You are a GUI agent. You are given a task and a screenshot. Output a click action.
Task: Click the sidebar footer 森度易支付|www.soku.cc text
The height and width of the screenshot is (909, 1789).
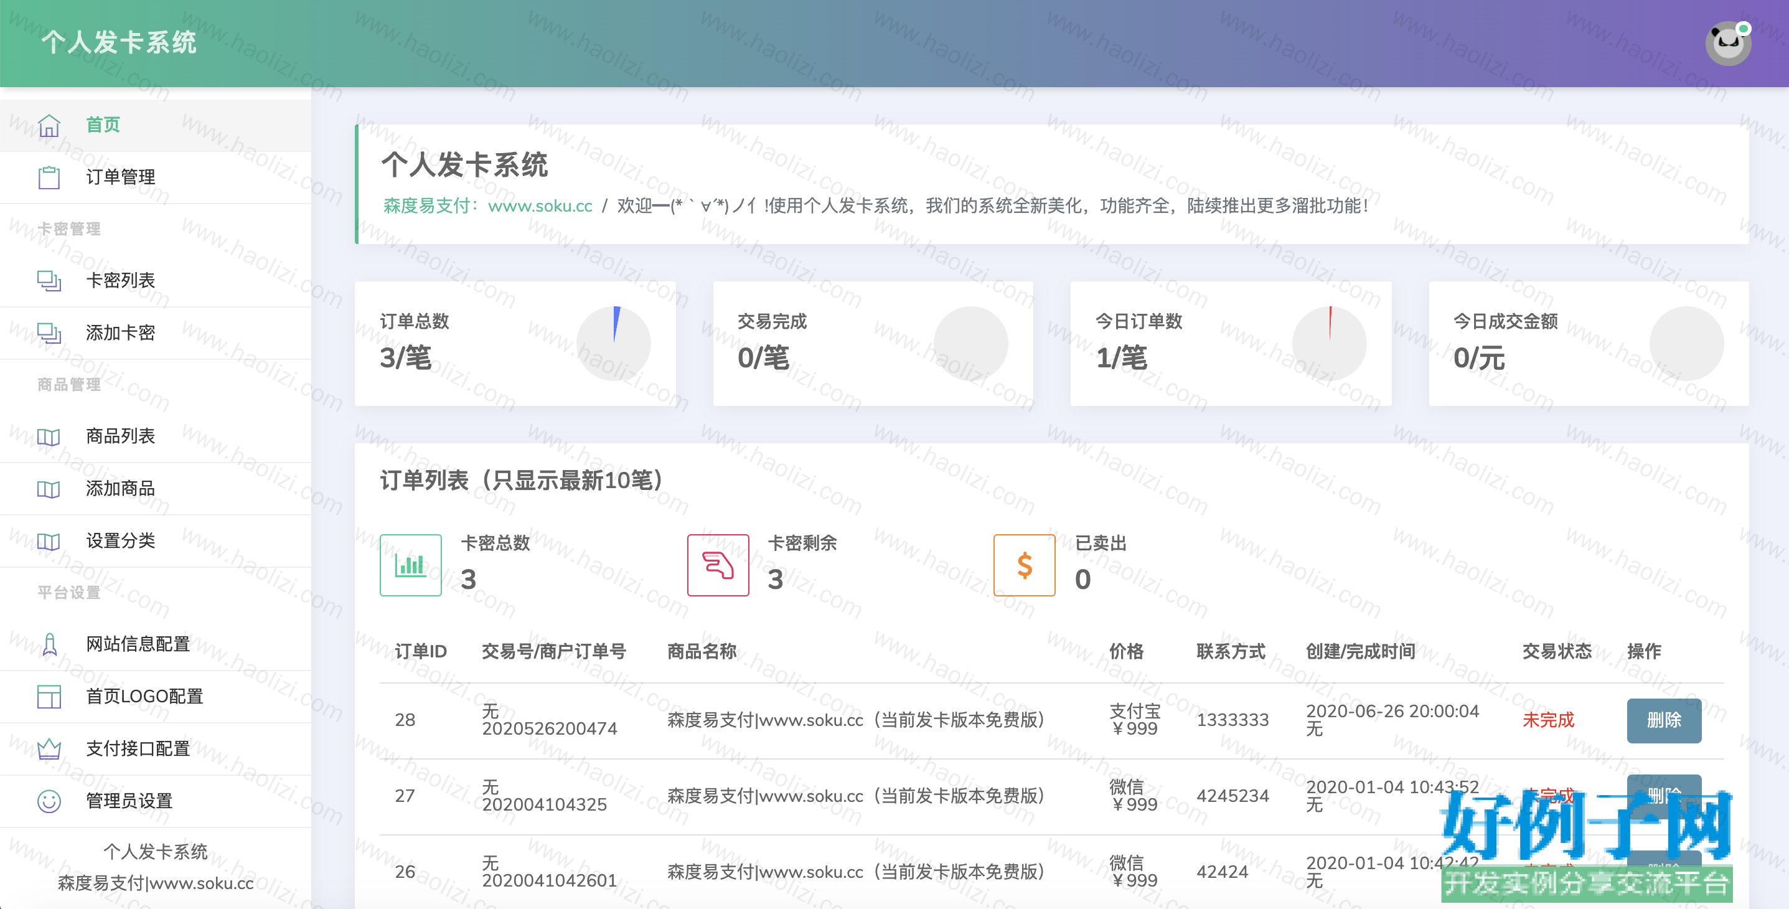(156, 883)
